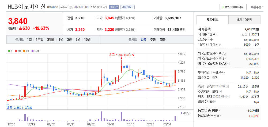Click the 거래량 value 3,695,167
This screenshot has width=268, height=127.
tap(173, 18)
